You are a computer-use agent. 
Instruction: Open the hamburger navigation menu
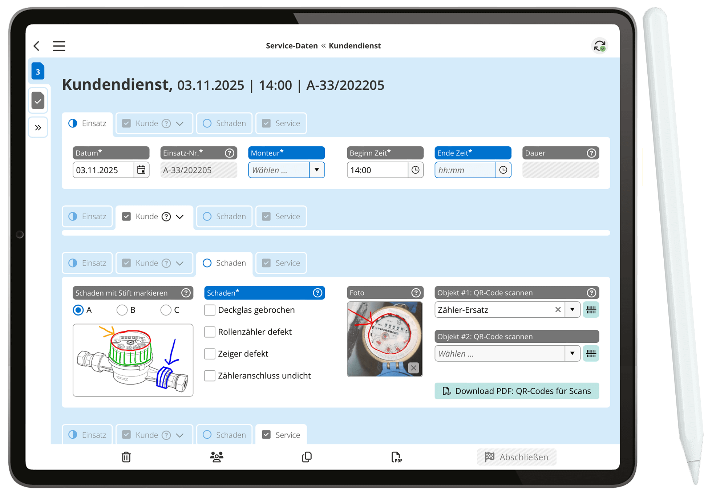tap(59, 46)
